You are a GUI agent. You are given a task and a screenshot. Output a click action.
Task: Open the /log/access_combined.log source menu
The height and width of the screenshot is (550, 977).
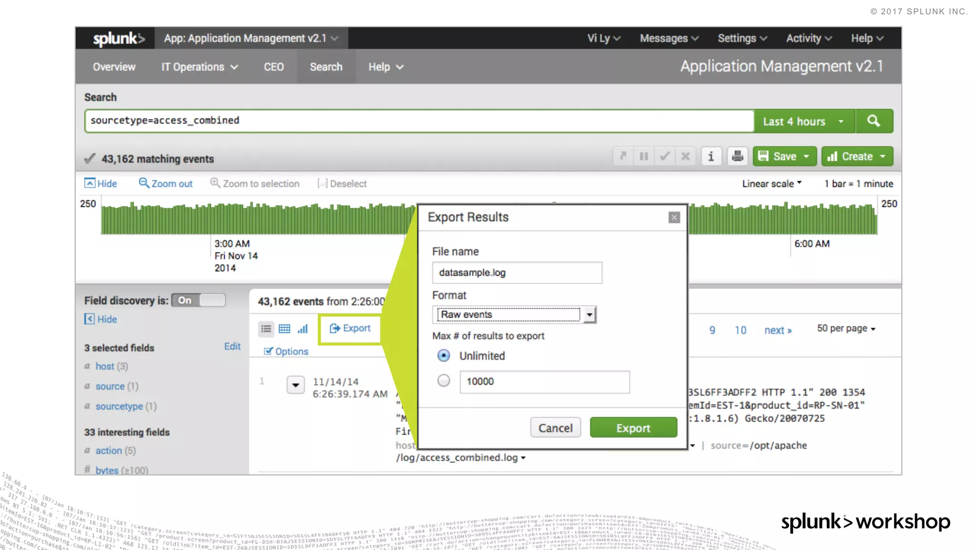pos(461,457)
